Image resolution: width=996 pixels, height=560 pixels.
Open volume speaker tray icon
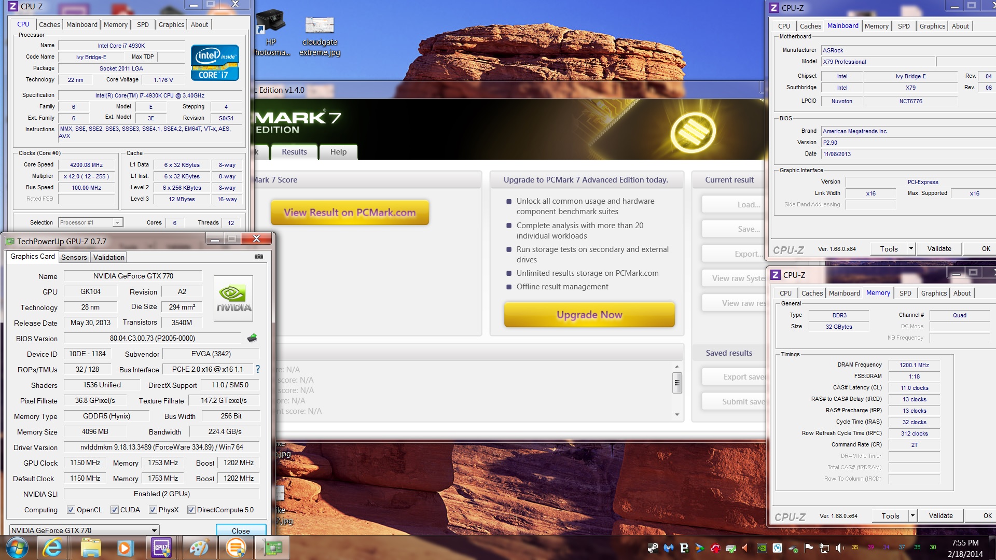pos(839,548)
